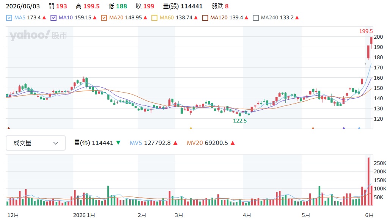Click the MA10 label text

tap(66, 17)
